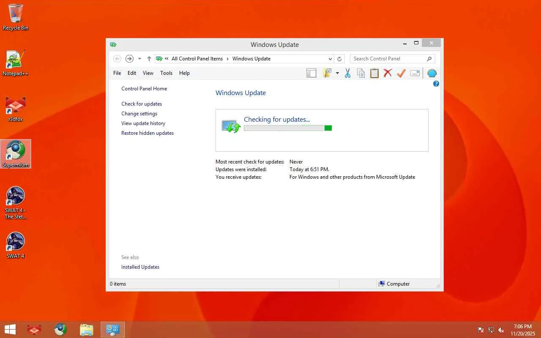Open the Change settings link
Viewport: 541px width, 338px height.
pyautogui.click(x=139, y=114)
